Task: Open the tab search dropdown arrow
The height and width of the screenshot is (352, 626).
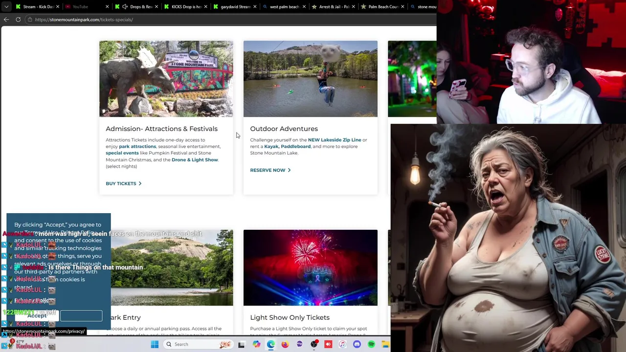Action: [6, 6]
